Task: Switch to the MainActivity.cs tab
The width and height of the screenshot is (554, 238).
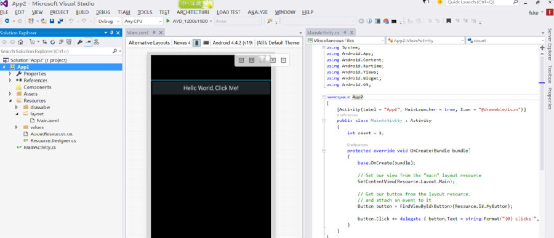Action: tap(323, 33)
